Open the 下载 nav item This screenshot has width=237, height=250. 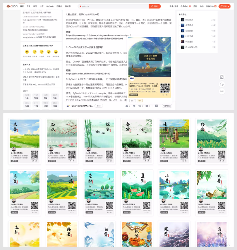point(28,7)
